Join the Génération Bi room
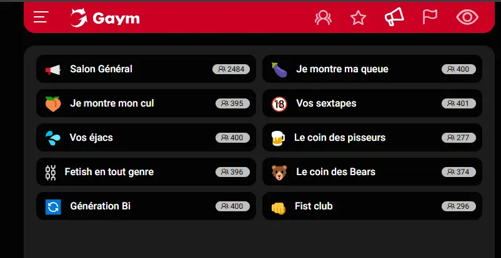This screenshot has height=258, width=501. pyautogui.click(x=101, y=206)
